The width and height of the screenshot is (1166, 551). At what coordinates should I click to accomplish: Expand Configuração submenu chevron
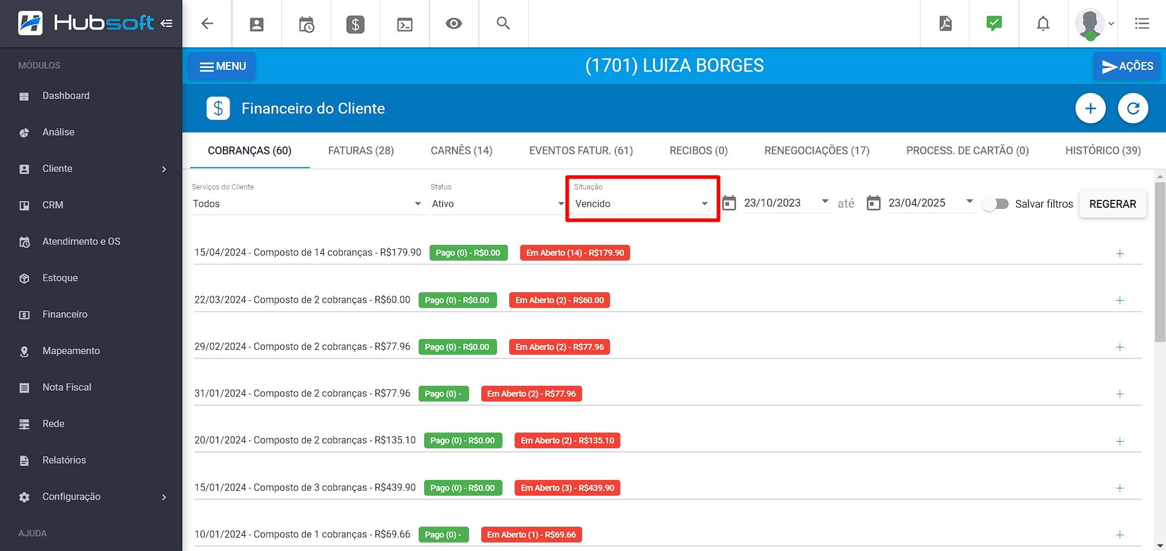[x=164, y=497]
